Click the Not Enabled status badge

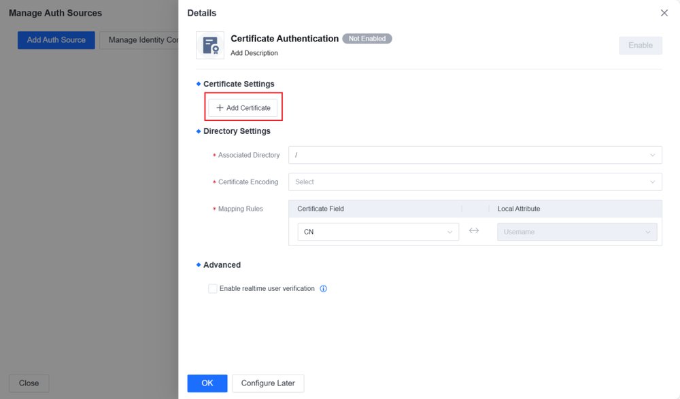click(x=367, y=39)
